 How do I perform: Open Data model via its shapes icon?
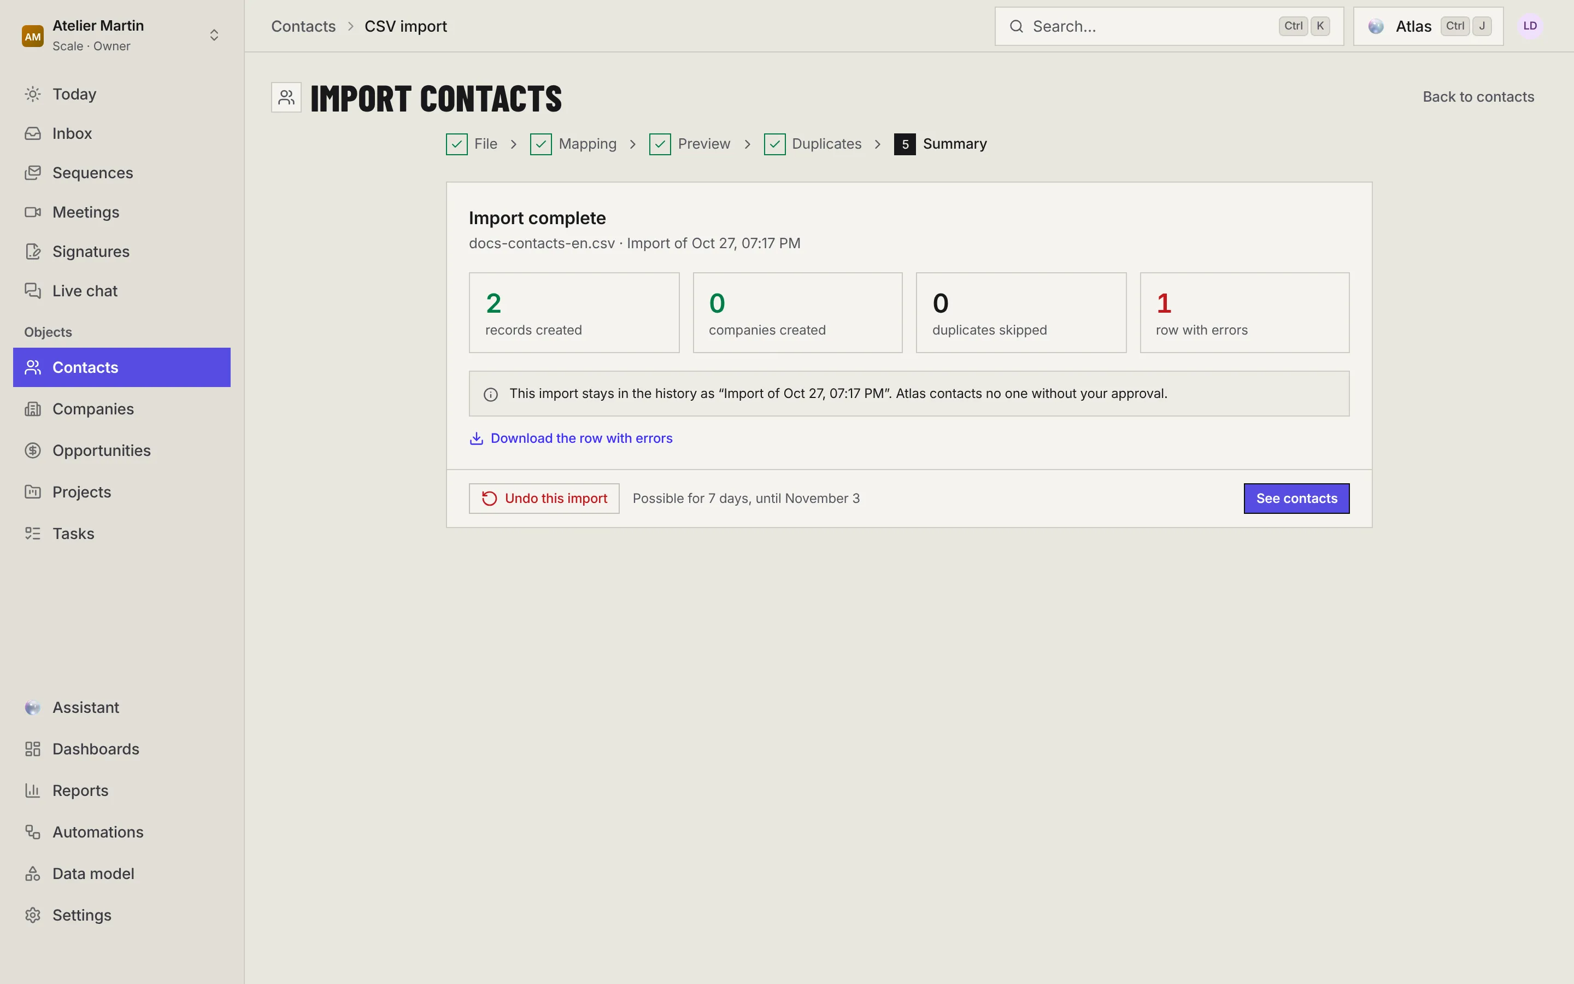pyautogui.click(x=33, y=874)
